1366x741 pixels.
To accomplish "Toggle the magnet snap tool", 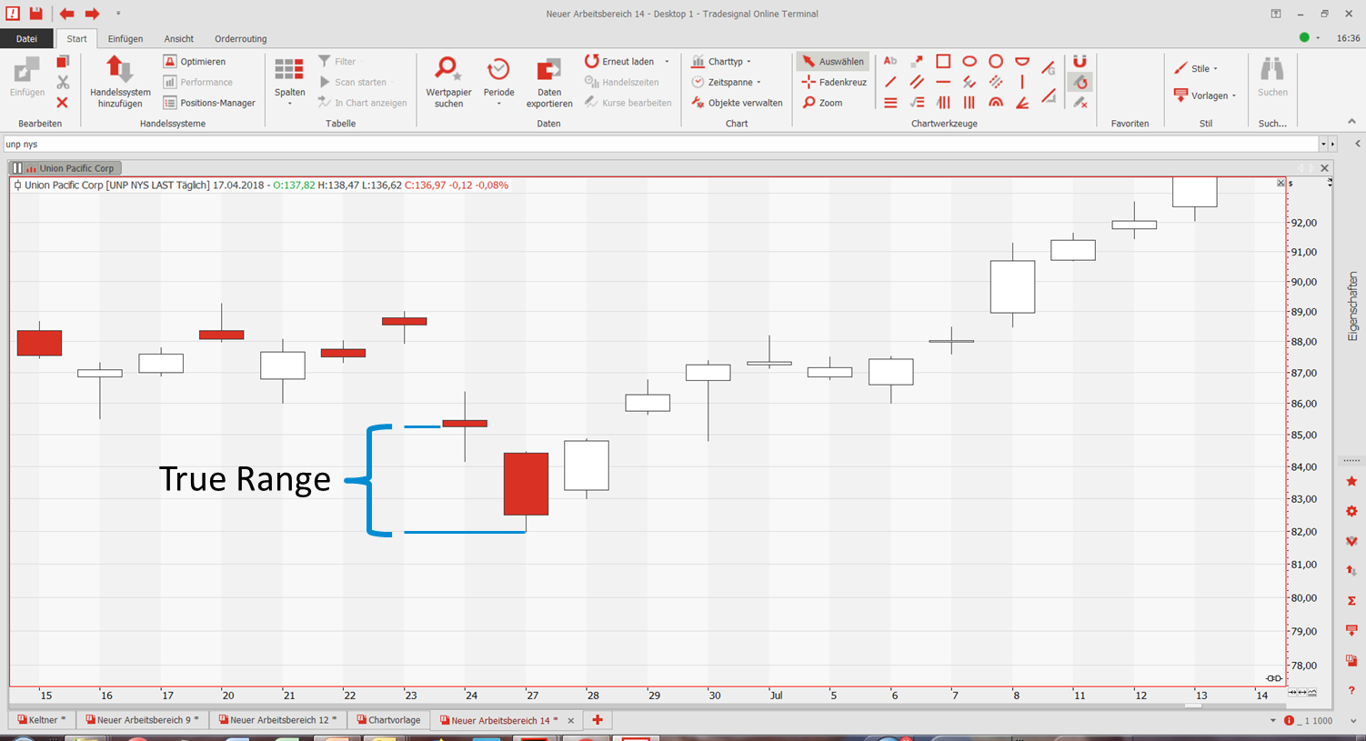I will point(1080,61).
